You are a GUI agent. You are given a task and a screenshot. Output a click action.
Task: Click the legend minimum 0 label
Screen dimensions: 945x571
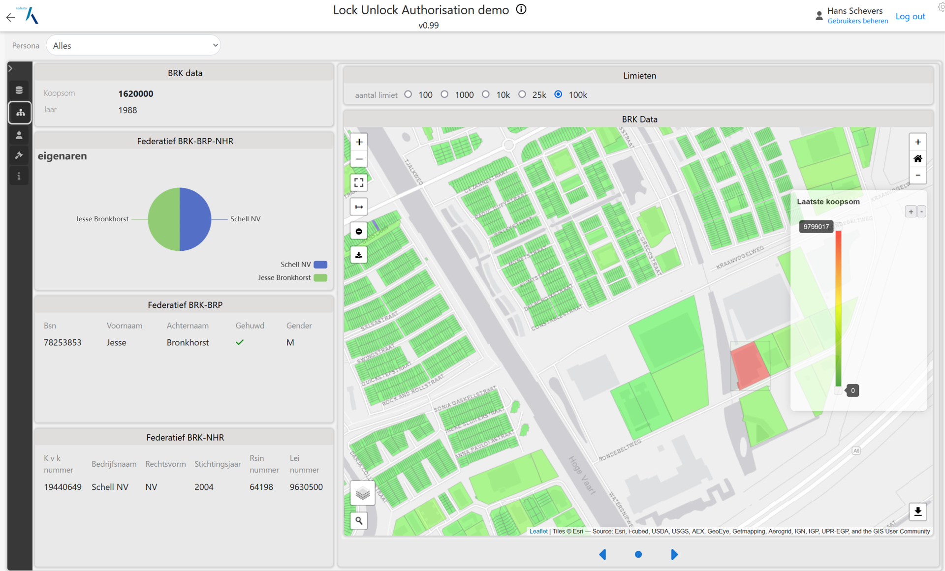point(853,391)
